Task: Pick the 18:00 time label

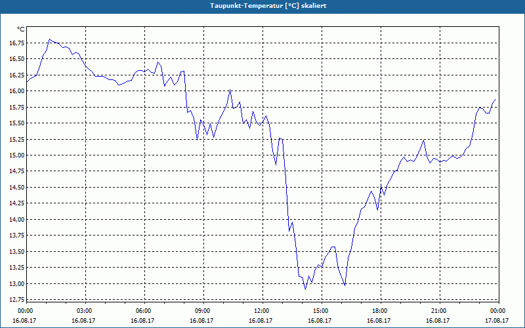Action: click(x=379, y=311)
